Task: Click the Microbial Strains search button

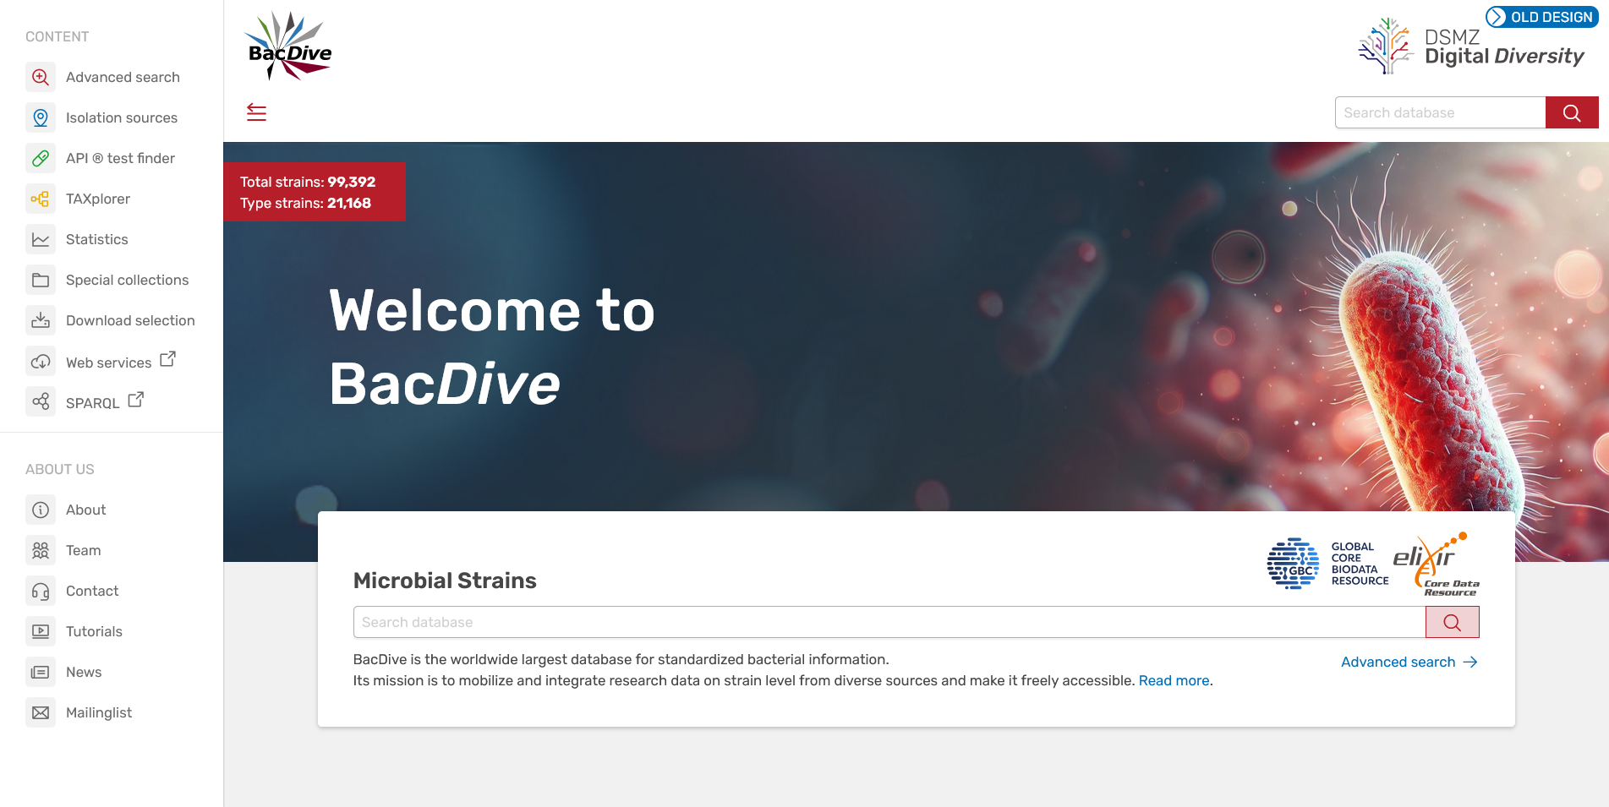Action: [x=1452, y=622]
